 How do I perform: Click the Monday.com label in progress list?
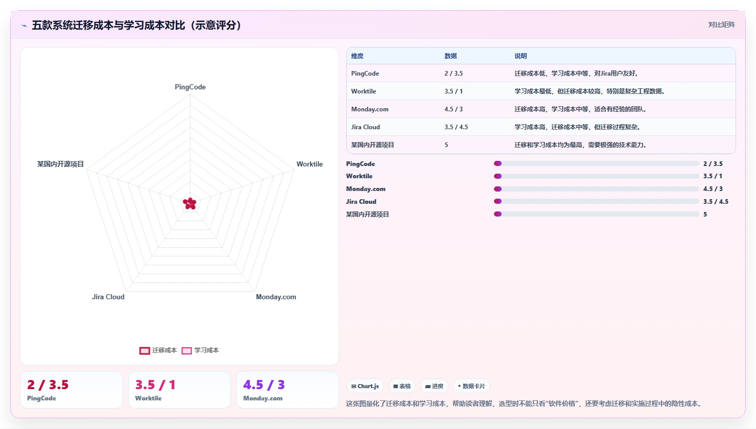pos(366,189)
